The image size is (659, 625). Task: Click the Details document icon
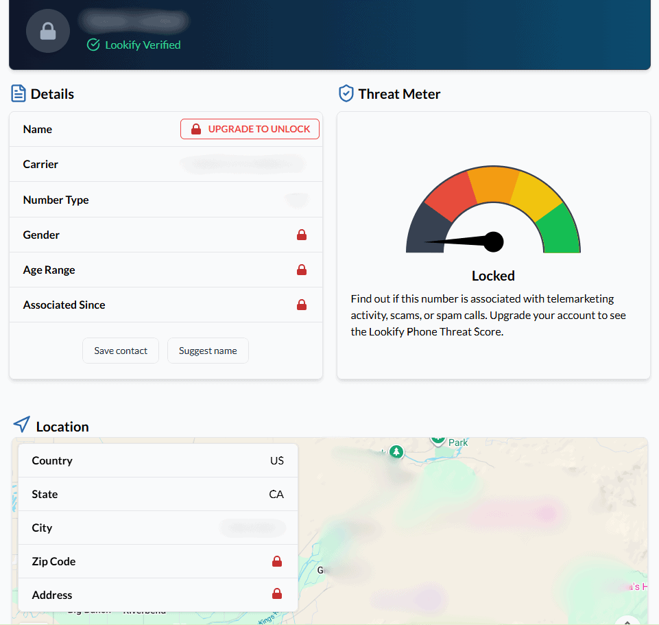[x=19, y=94]
